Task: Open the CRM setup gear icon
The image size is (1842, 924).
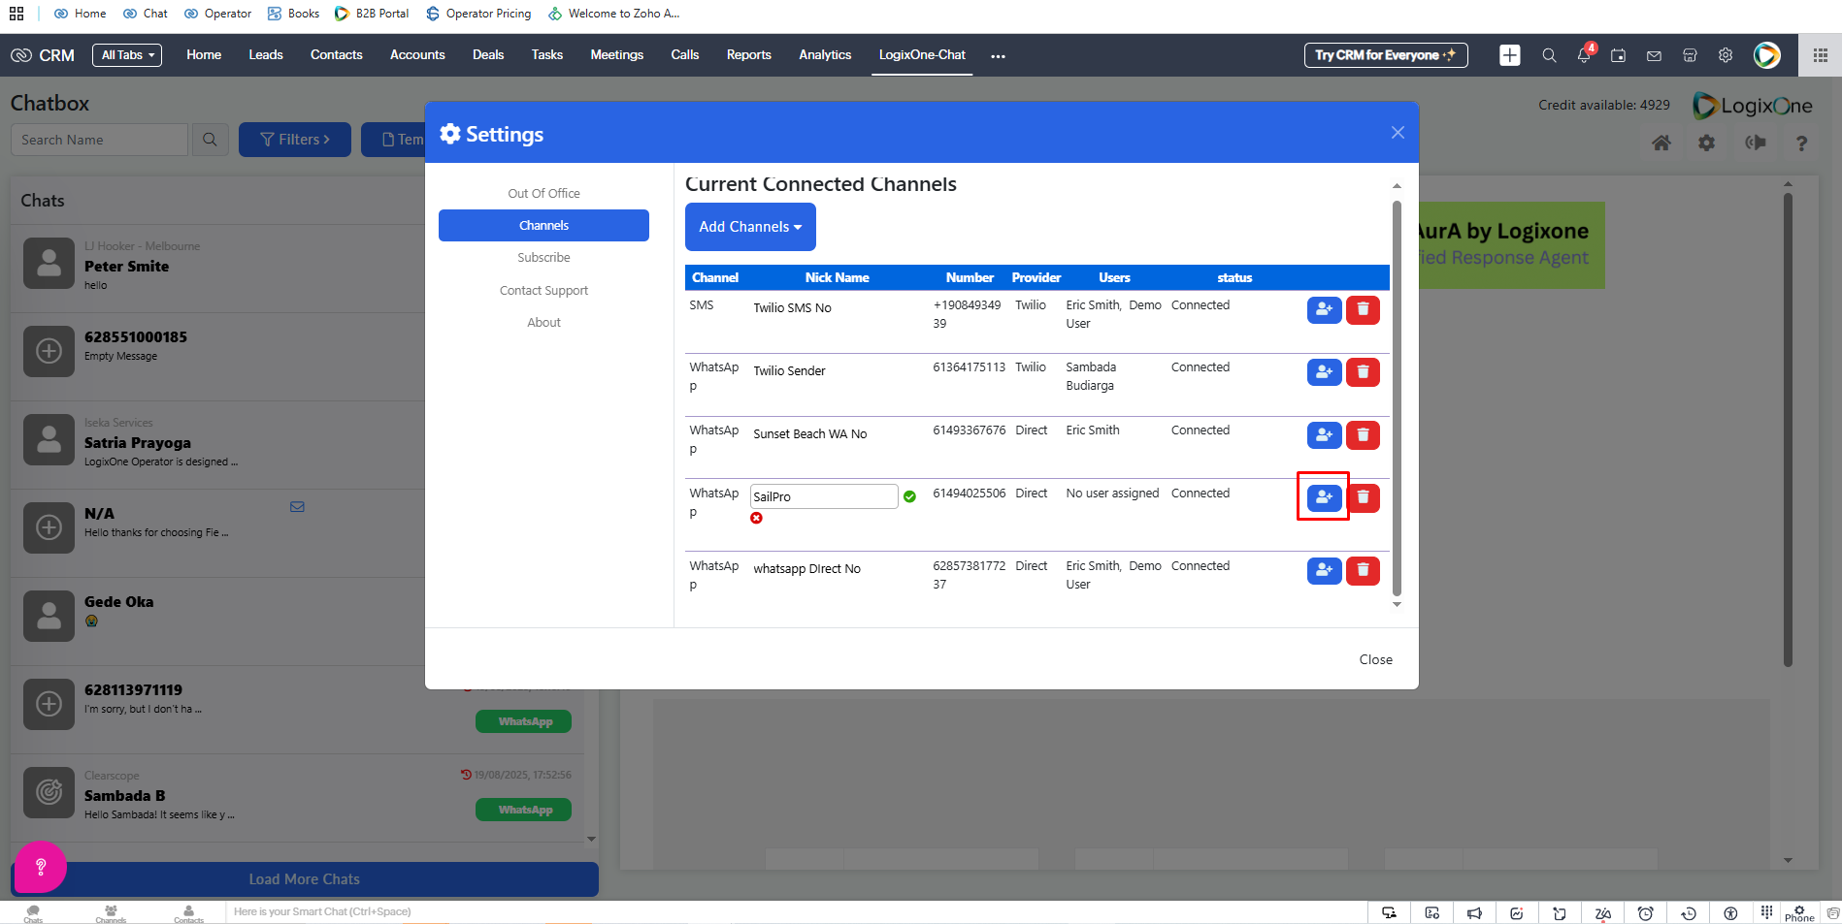Action: pyautogui.click(x=1726, y=55)
